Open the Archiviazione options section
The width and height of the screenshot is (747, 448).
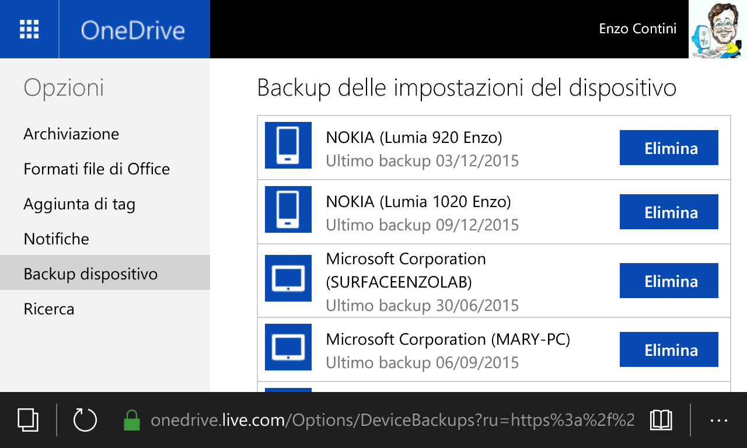(x=71, y=134)
